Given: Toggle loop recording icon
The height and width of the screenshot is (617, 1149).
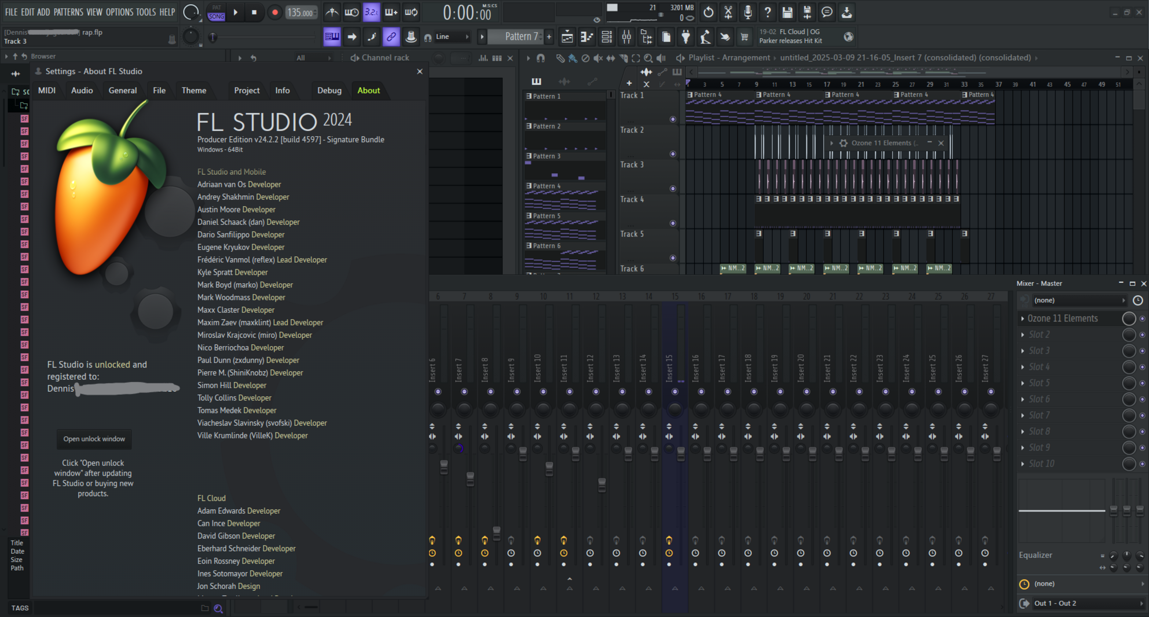Looking at the screenshot, I should [411, 12].
